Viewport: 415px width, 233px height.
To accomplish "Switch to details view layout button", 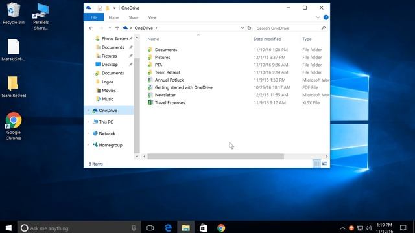I will coord(316,164).
